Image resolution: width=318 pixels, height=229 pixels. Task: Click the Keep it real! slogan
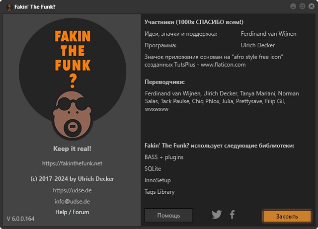pos(73,149)
